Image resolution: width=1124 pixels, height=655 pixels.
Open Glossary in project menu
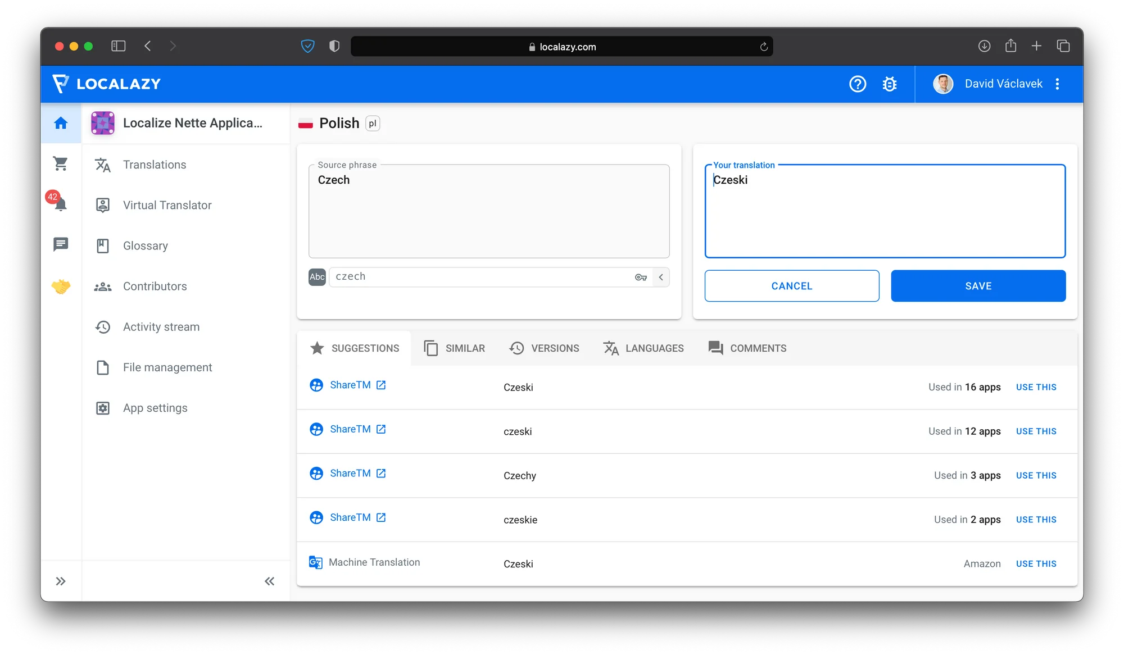point(145,246)
